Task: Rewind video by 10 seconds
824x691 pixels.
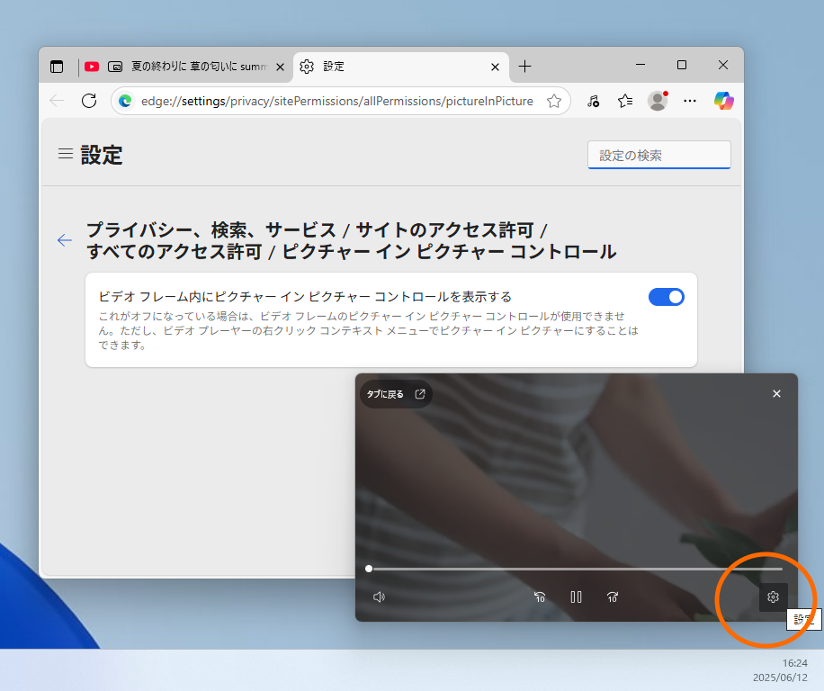Action: tap(540, 597)
